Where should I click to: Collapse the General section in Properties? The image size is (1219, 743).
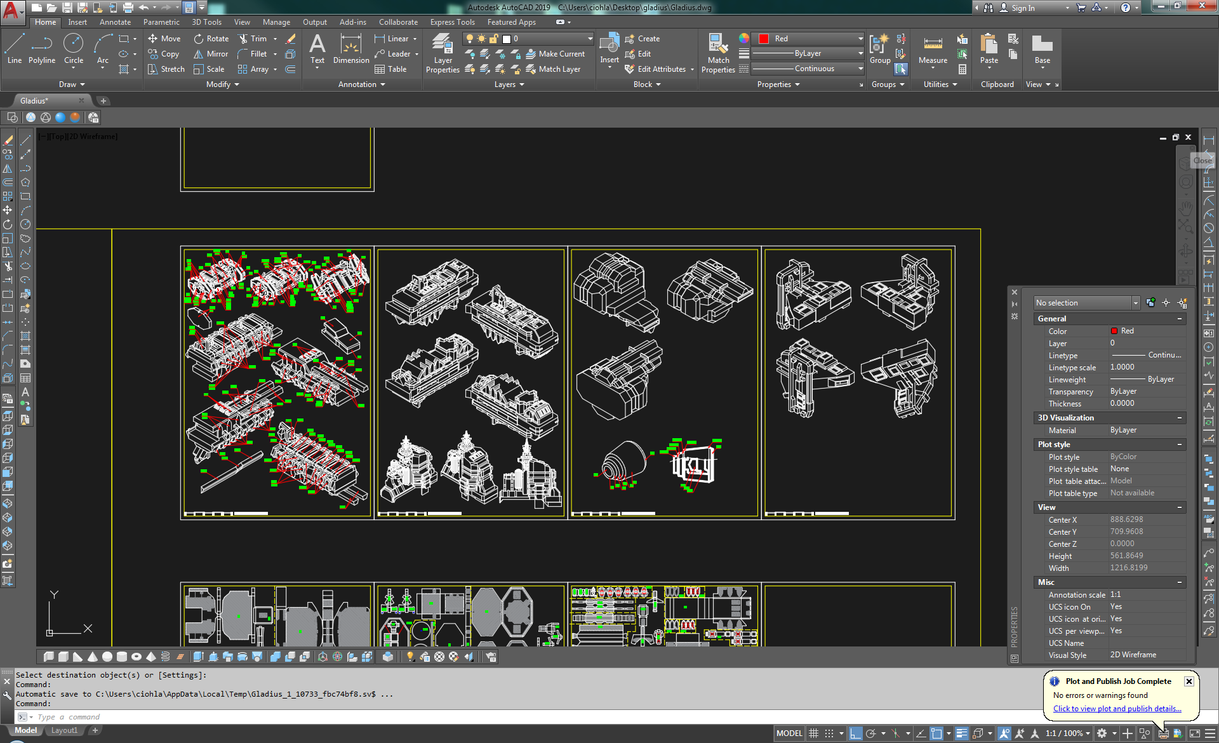(1180, 319)
